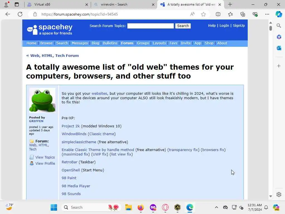285x214 pixels.
Task: Click GRIFFEN poster name
Action: (x=36, y=121)
